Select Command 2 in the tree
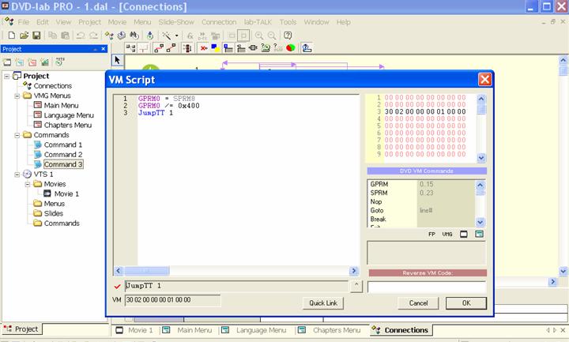Viewport: 569px width, 342px height. 63,155
